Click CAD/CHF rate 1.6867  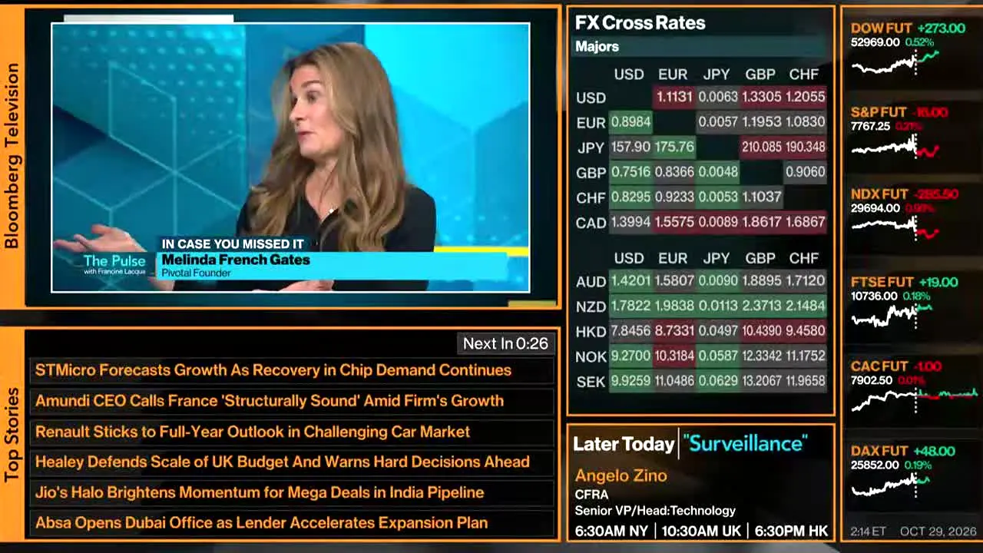pyautogui.click(x=805, y=222)
